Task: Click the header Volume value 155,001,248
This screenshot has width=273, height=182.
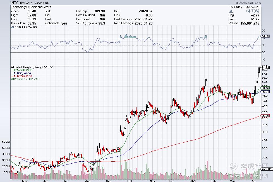Action: [x=250, y=23]
